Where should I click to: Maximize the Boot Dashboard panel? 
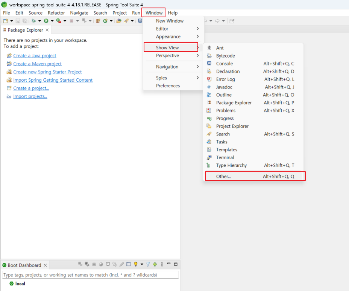(176, 264)
